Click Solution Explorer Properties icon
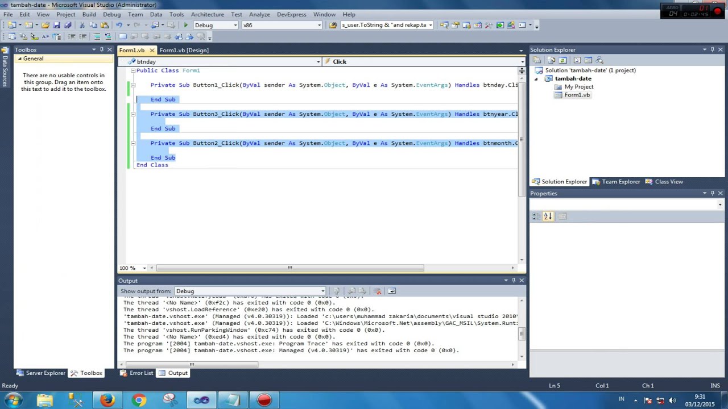Screen dimensions: 728x409 pos(537,60)
